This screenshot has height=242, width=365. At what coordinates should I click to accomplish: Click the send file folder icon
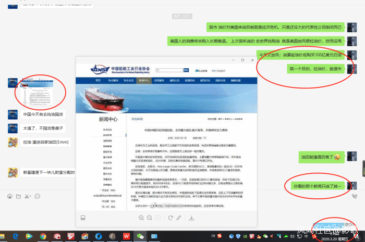tap(18, 197)
